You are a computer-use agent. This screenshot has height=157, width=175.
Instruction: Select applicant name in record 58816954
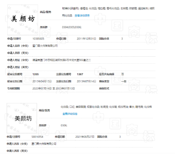[x=44, y=144]
